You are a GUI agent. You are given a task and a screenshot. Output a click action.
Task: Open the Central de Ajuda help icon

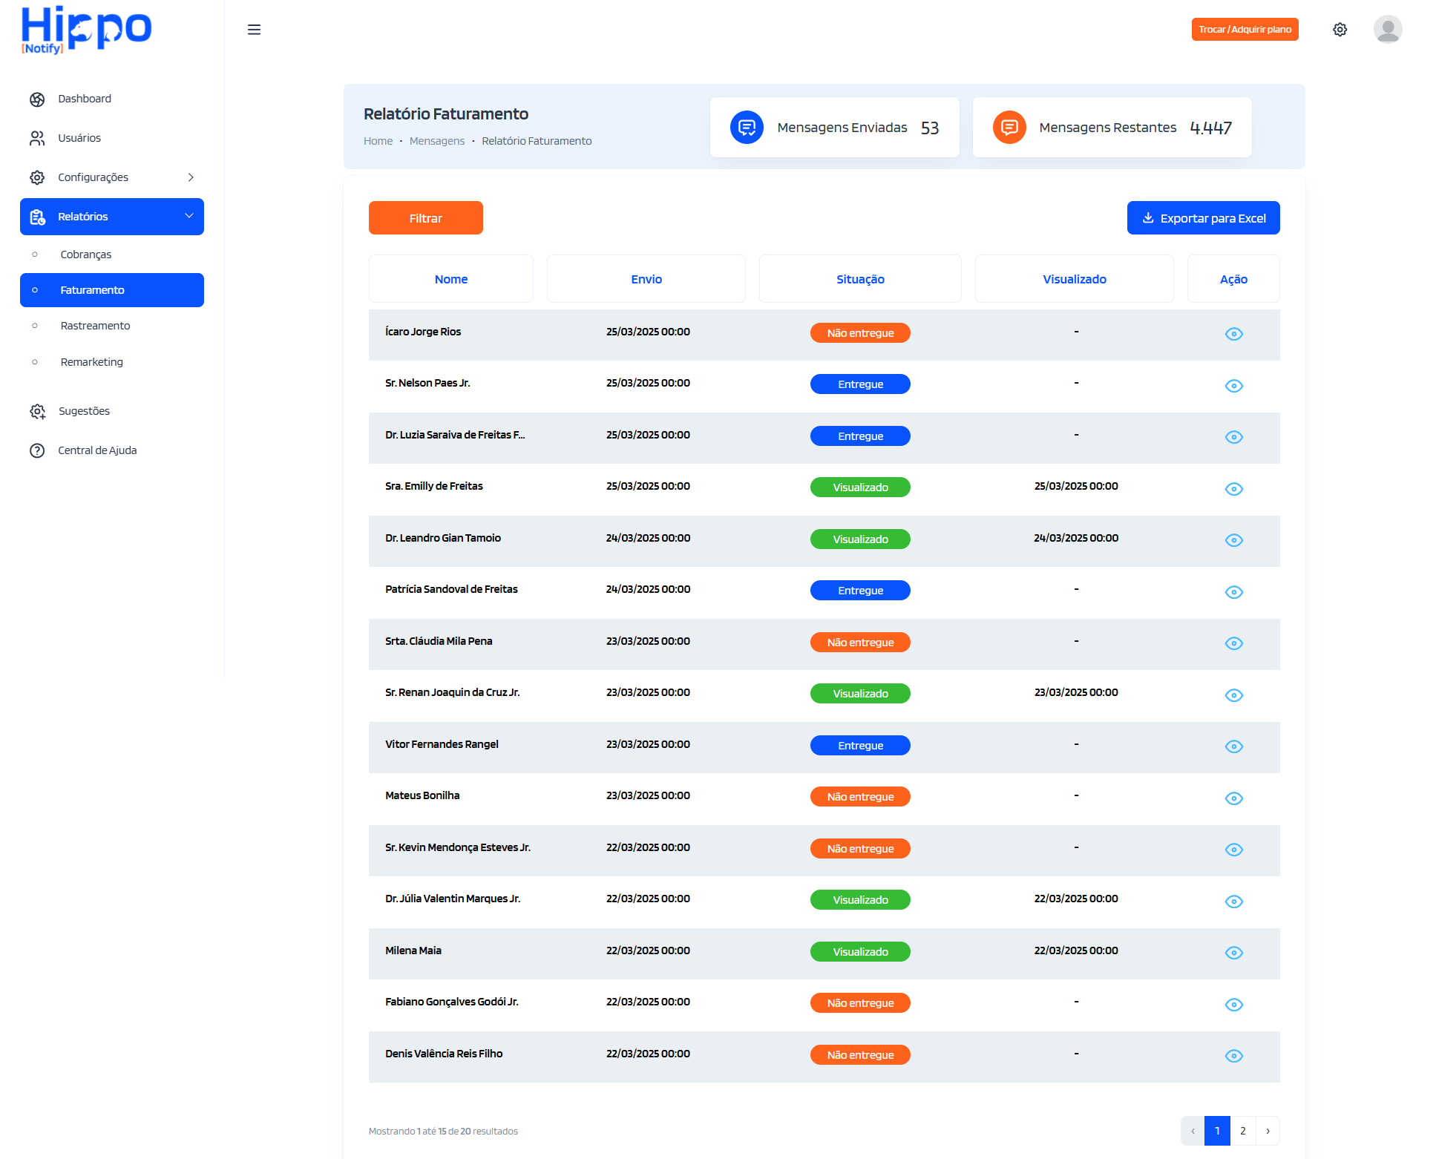(x=37, y=450)
